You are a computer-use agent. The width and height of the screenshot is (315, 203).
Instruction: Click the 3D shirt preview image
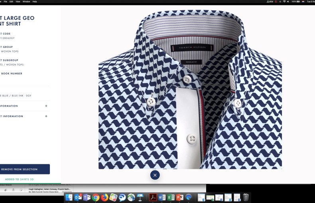[x=190, y=88]
